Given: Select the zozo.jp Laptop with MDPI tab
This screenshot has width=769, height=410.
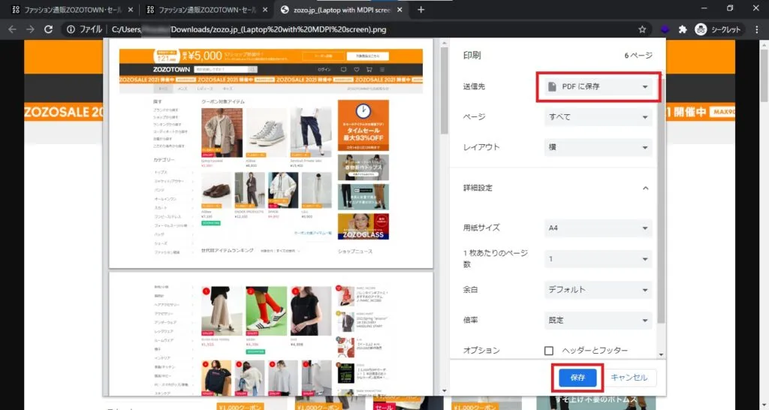Looking at the screenshot, I should (x=342, y=10).
